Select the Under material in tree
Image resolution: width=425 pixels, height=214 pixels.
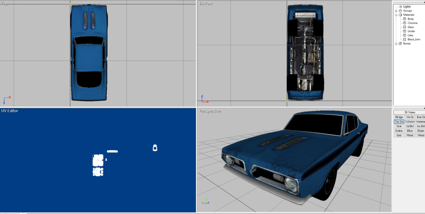tap(411, 31)
